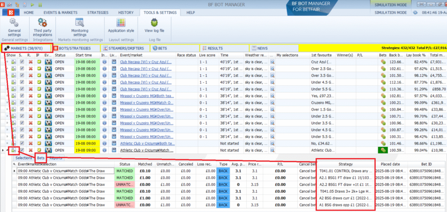
Task: Expand the Mirassol Under 2.5 Goals row
Action: coord(7,116)
